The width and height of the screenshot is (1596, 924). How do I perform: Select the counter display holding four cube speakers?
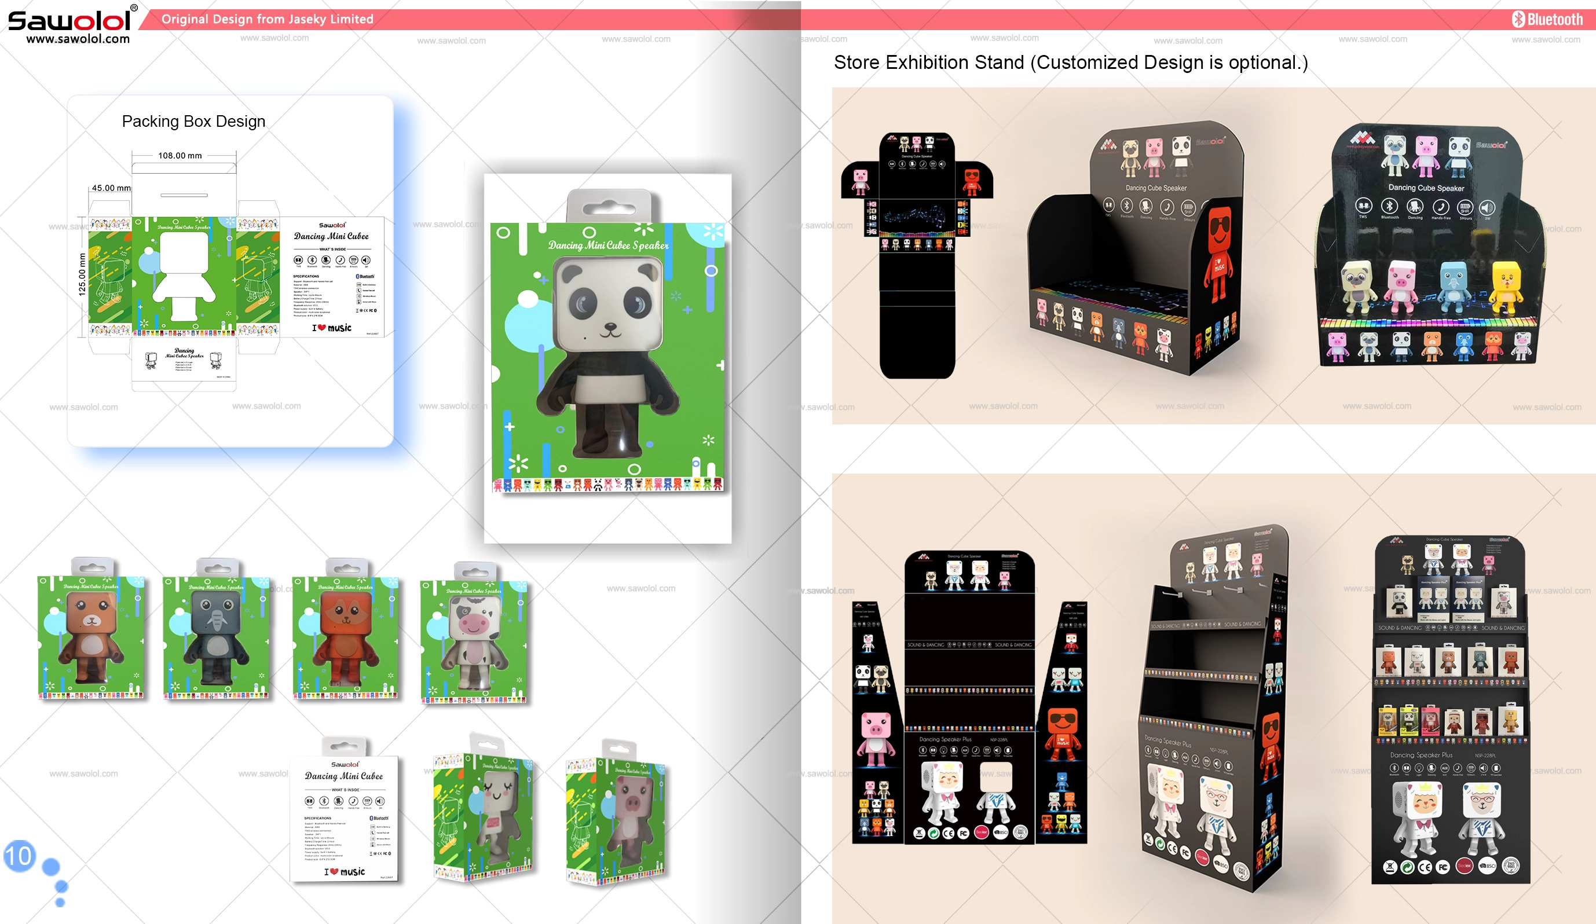[x=1429, y=245]
